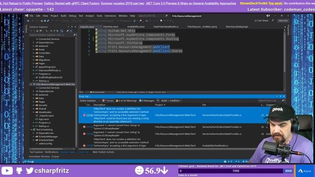Open the Debug menu

(x=72, y=16)
